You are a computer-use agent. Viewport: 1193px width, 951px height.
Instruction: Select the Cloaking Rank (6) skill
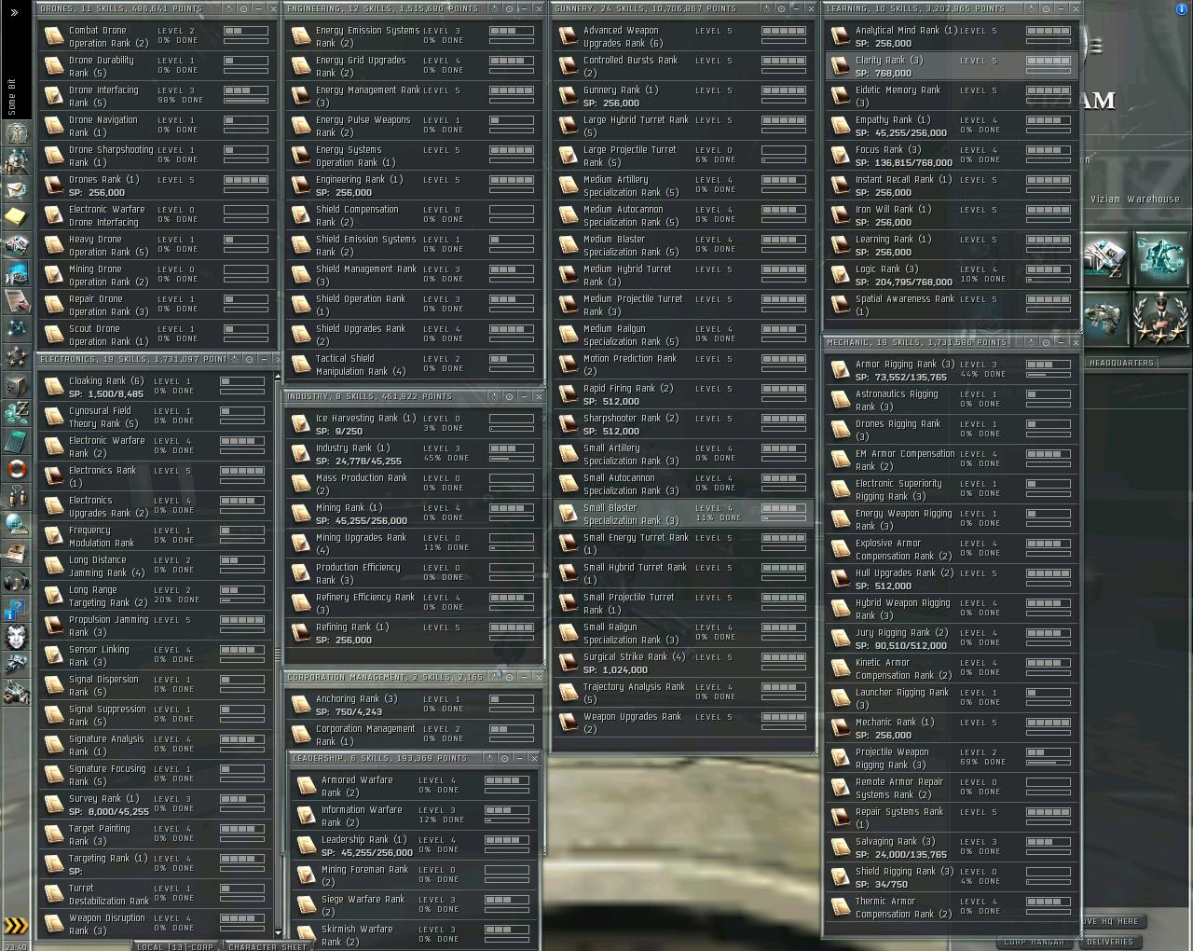tap(156, 387)
